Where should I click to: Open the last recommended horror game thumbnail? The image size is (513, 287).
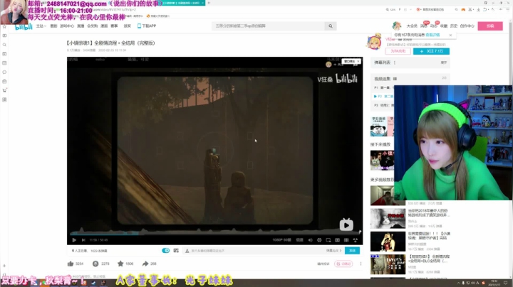388,264
